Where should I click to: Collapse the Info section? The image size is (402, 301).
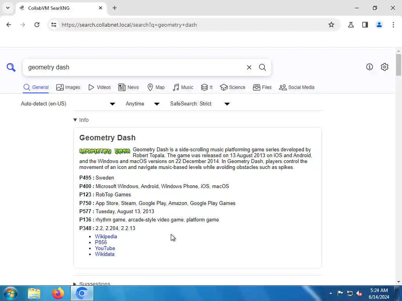pos(81,120)
